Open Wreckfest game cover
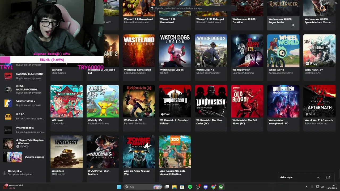This screenshot has height=191, width=340. point(67,152)
